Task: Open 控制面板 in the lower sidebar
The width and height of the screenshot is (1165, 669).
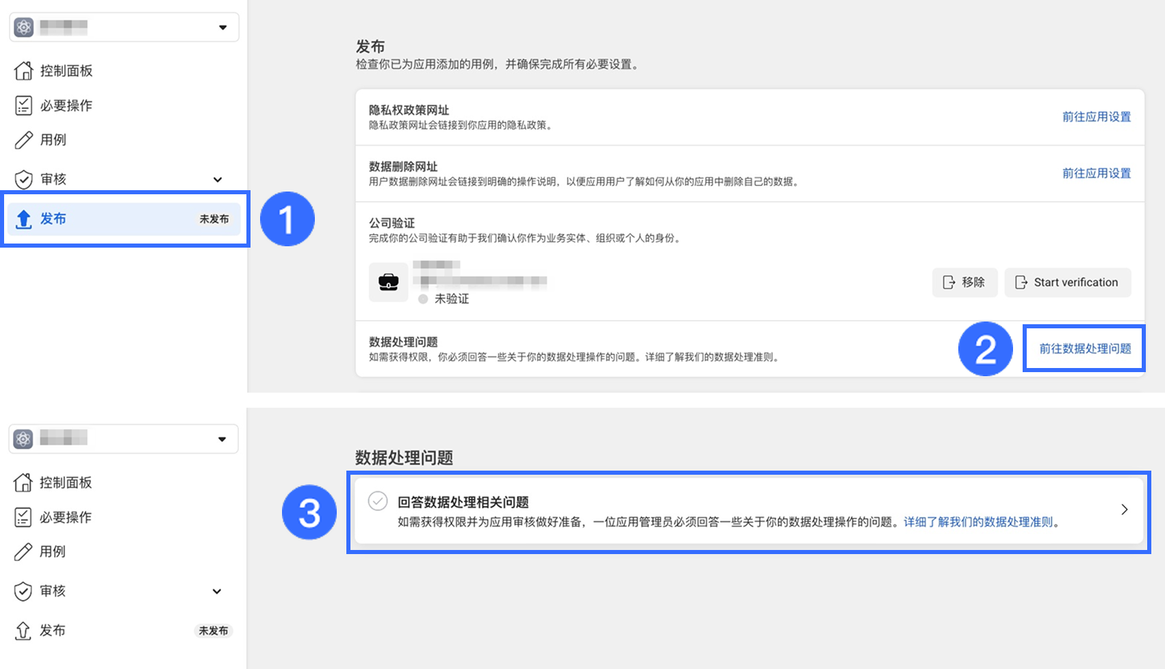Action: [66, 482]
